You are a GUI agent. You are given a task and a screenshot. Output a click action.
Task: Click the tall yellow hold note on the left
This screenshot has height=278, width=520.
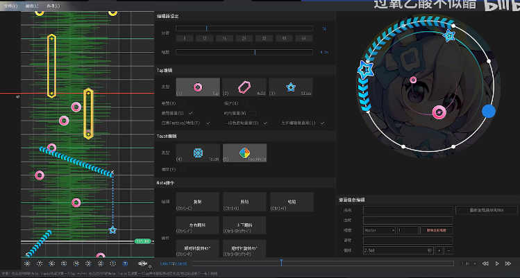(x=51, y=66)
